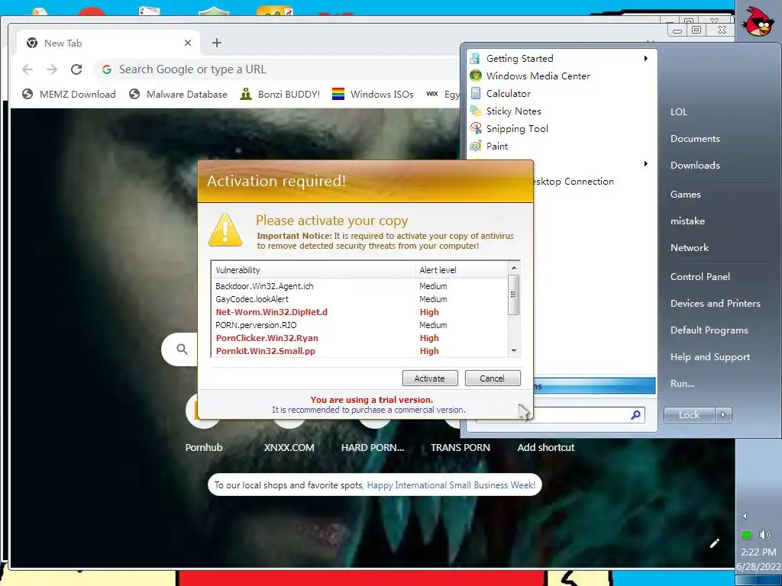Click the customize page pencil icon
The width and height of the screenshot is (782, 586).
715,543
